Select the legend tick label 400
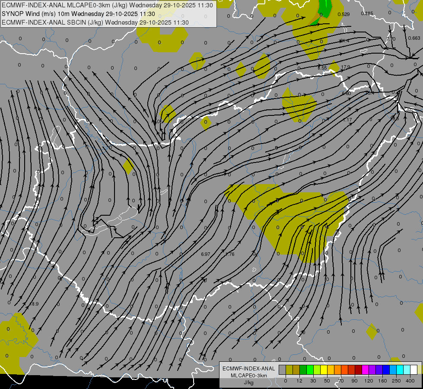 [x=410, y=381]
